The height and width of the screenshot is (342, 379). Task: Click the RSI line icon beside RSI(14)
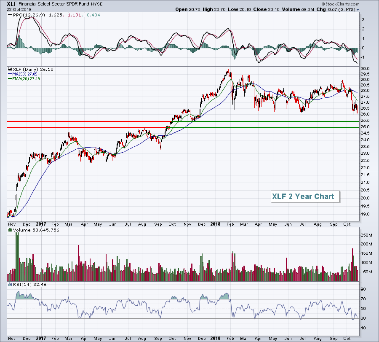click(10, 284)
